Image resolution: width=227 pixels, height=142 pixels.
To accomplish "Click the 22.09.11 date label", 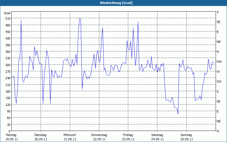I will [x=99, y=139].
